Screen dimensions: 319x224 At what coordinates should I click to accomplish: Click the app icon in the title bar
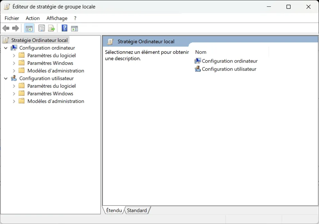(7, 7)
